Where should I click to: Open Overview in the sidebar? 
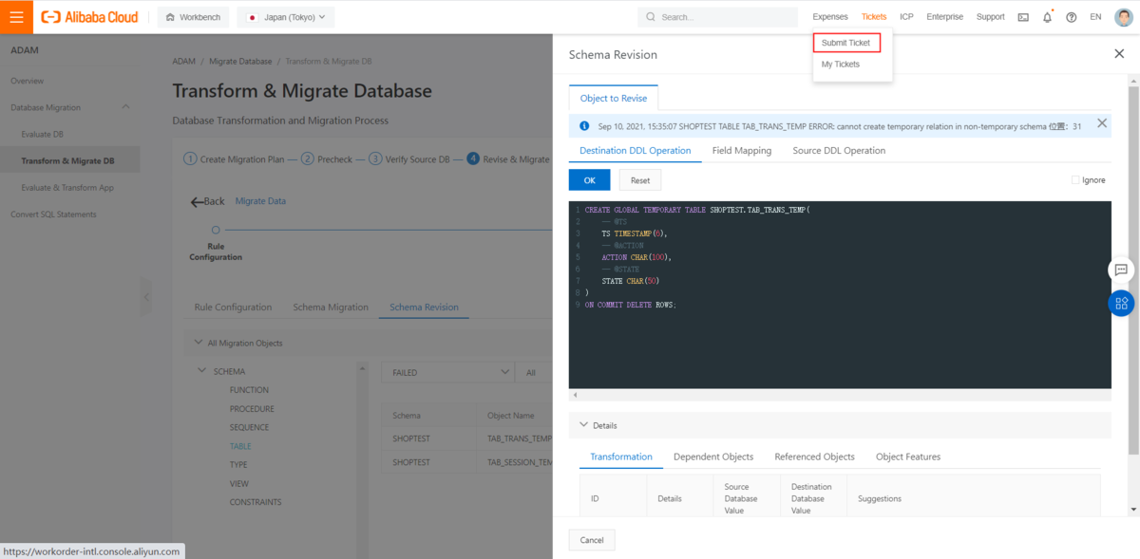(28, 81)
